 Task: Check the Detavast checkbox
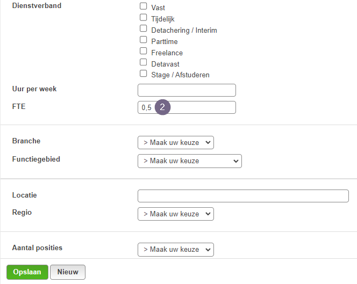143,62
